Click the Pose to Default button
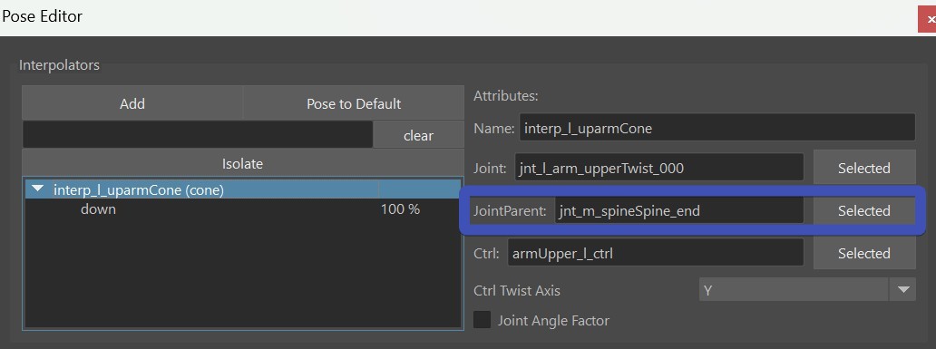The image size is (936, 349). point(354,103)
